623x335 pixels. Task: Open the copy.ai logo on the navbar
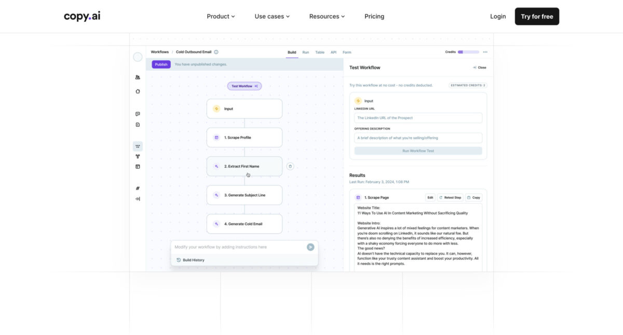(81, 16)
